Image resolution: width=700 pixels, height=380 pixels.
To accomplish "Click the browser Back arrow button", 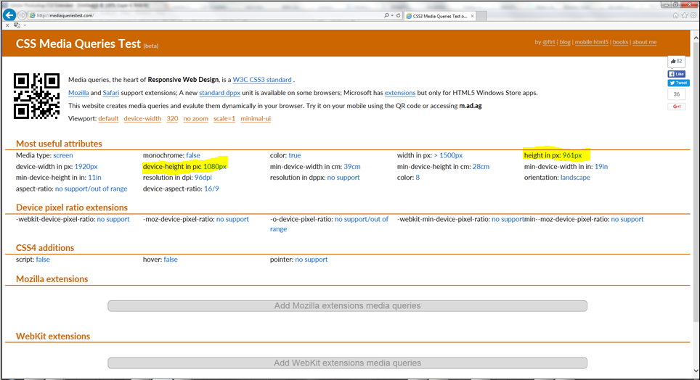I will [10, 15].
